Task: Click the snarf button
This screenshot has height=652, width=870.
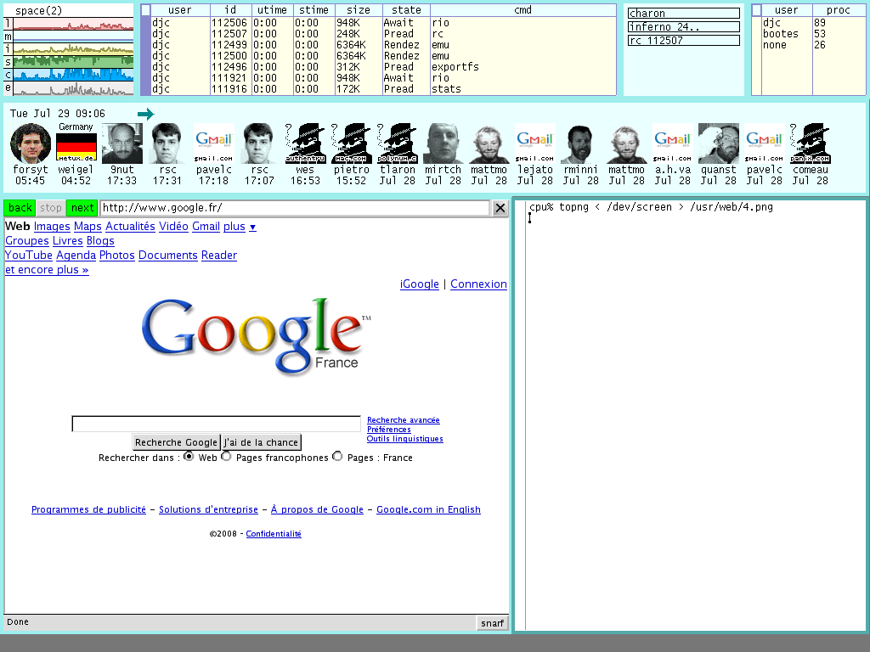Action: tap(492, 623)
